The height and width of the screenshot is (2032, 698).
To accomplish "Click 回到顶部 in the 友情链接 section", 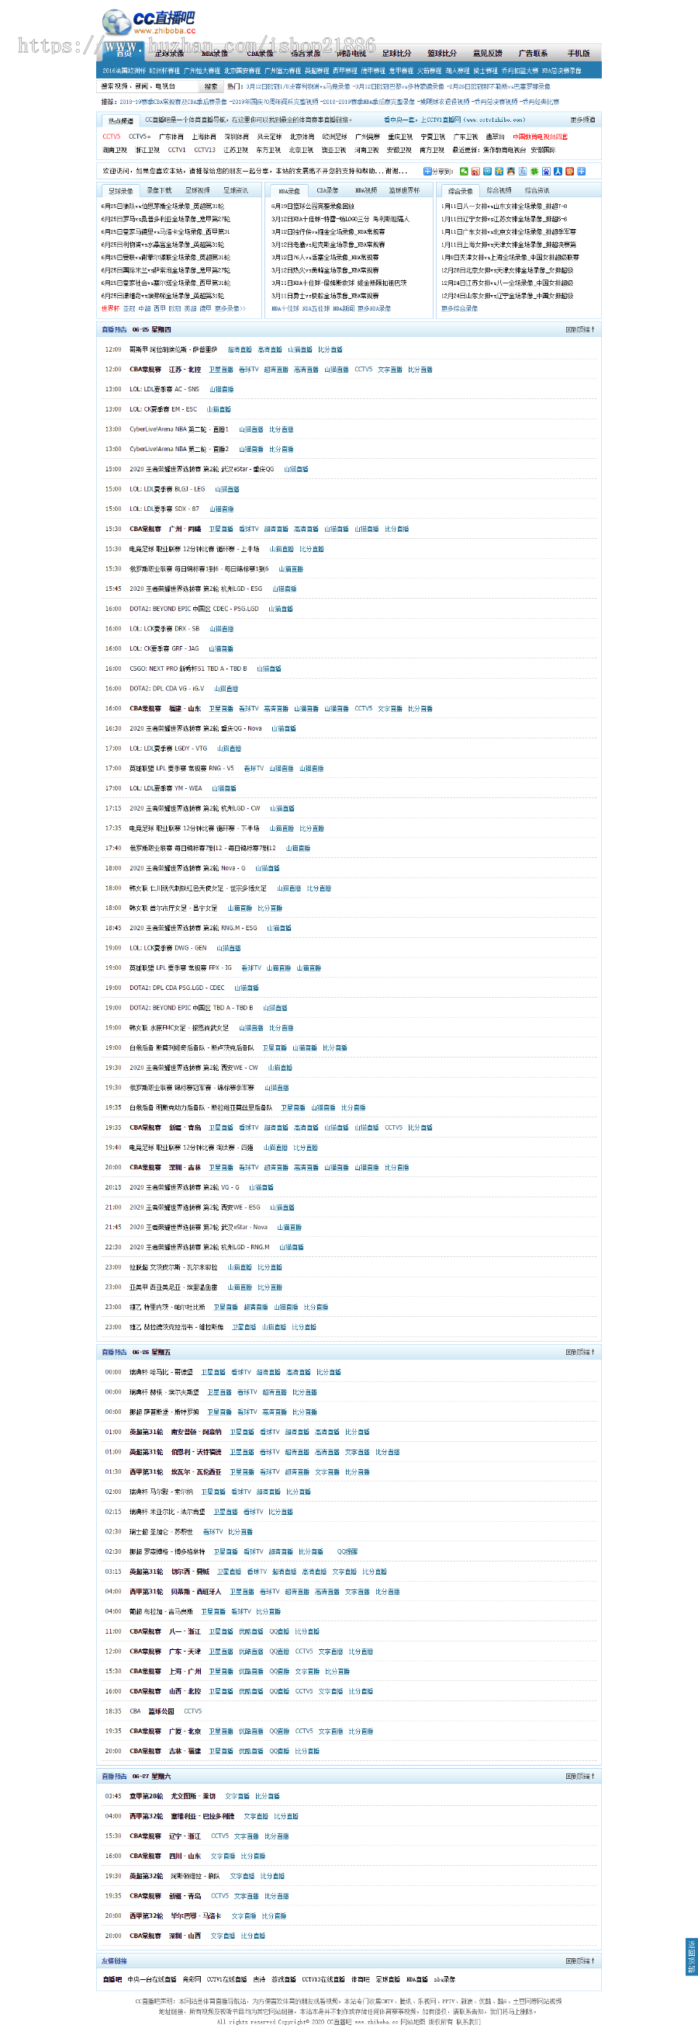I will [580, 1961].
